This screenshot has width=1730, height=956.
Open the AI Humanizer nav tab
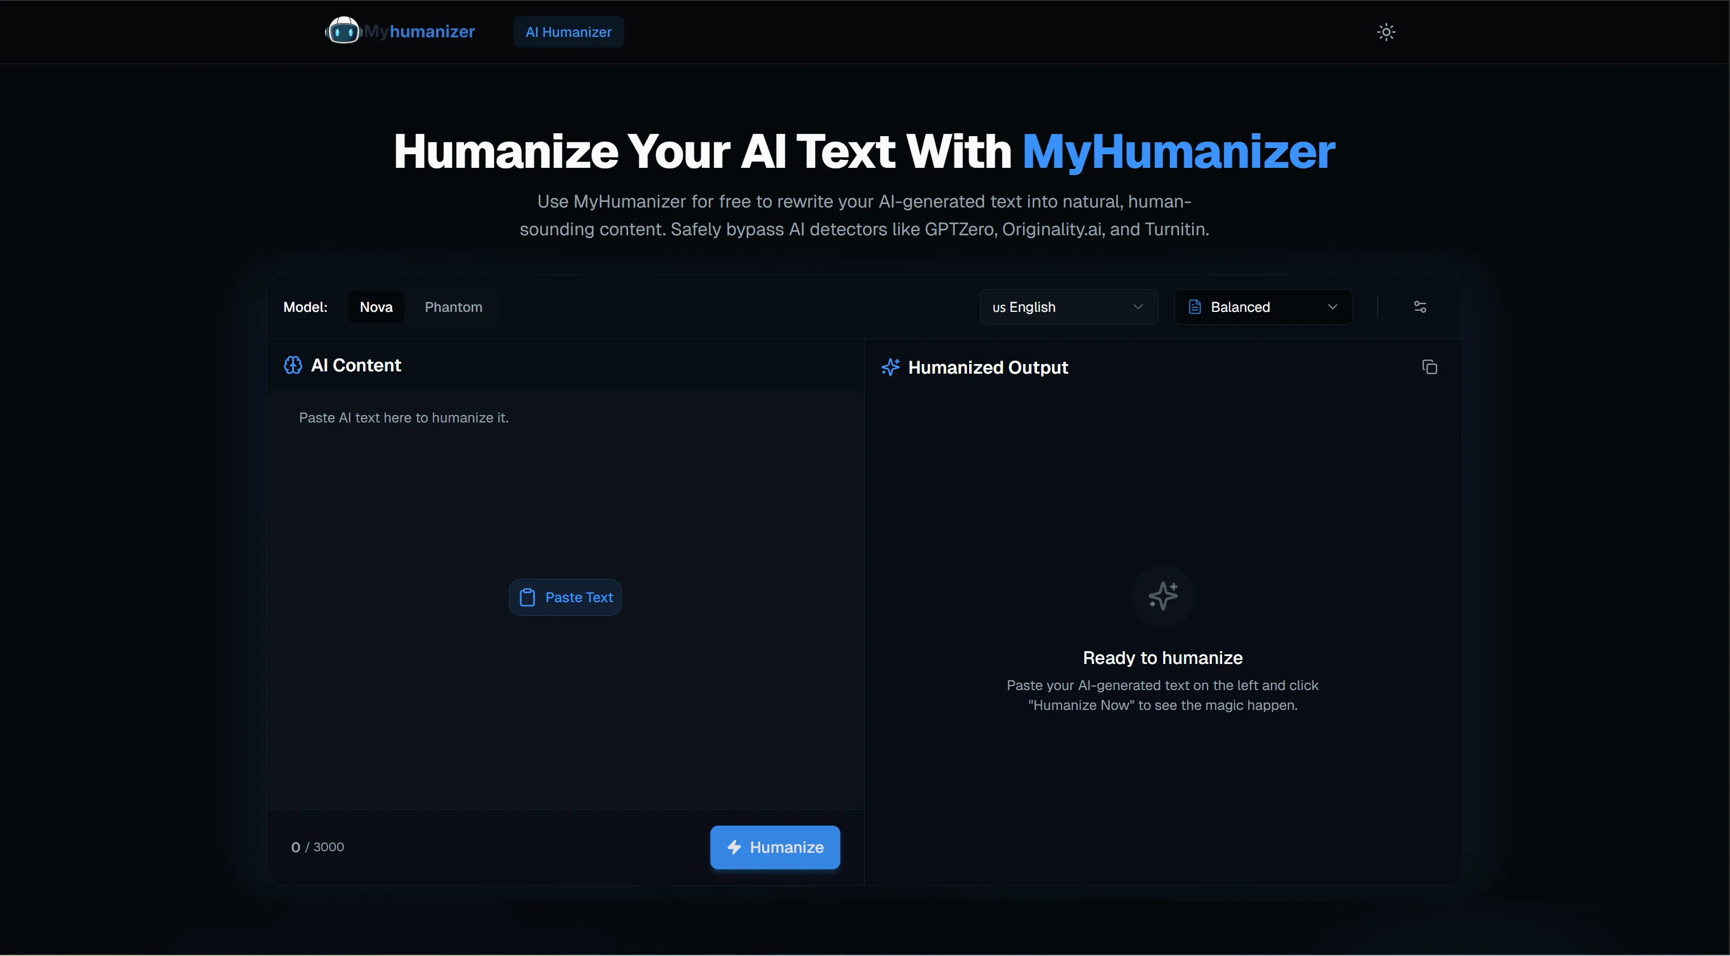[568, 32]
